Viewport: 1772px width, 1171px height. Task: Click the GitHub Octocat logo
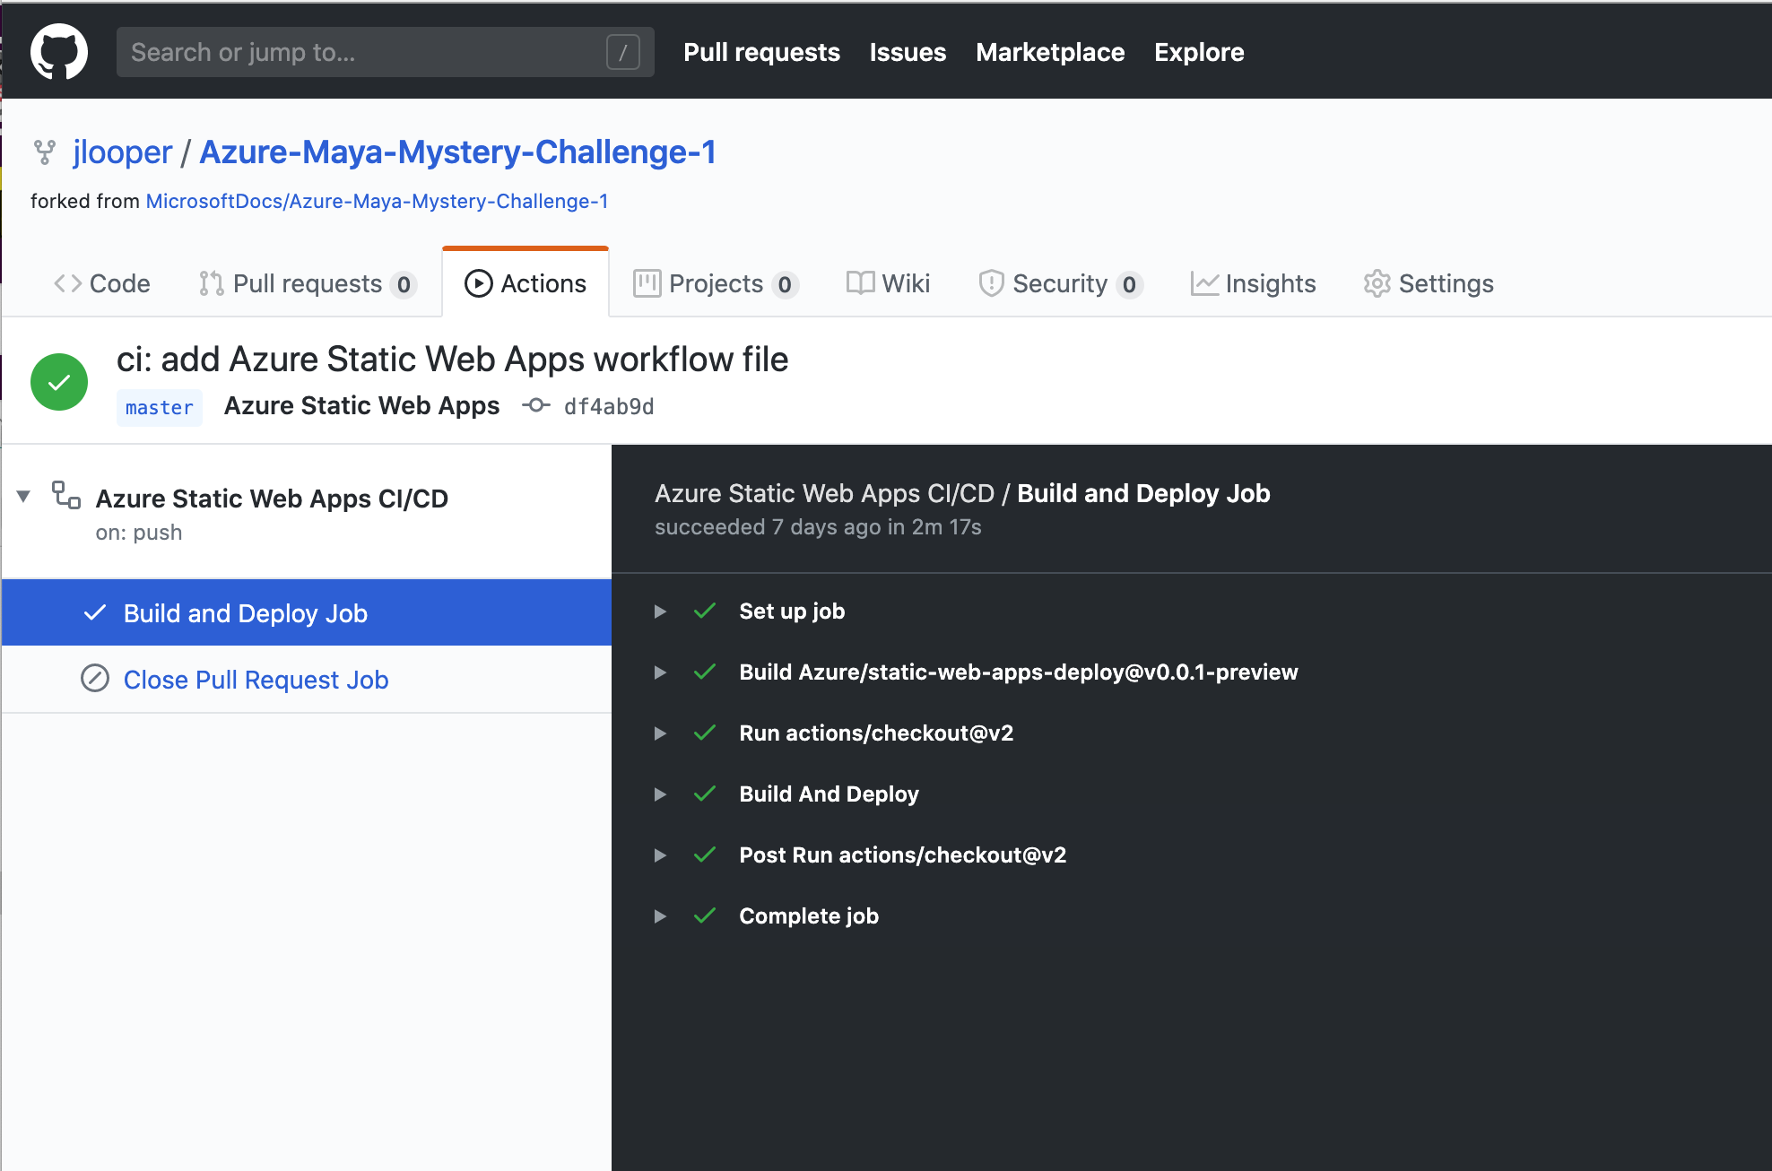pos(59,51)
